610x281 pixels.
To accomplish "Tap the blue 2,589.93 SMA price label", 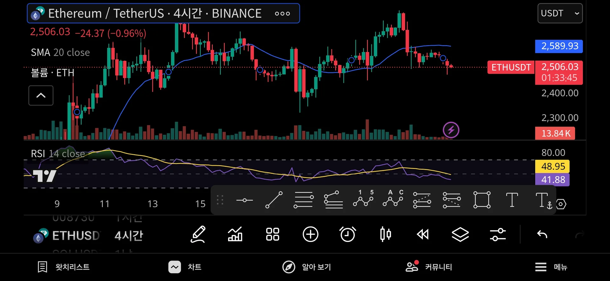I will [x=559, y=46].
